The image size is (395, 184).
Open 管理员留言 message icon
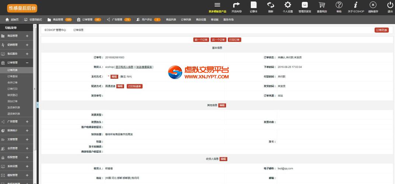(305, 5)
